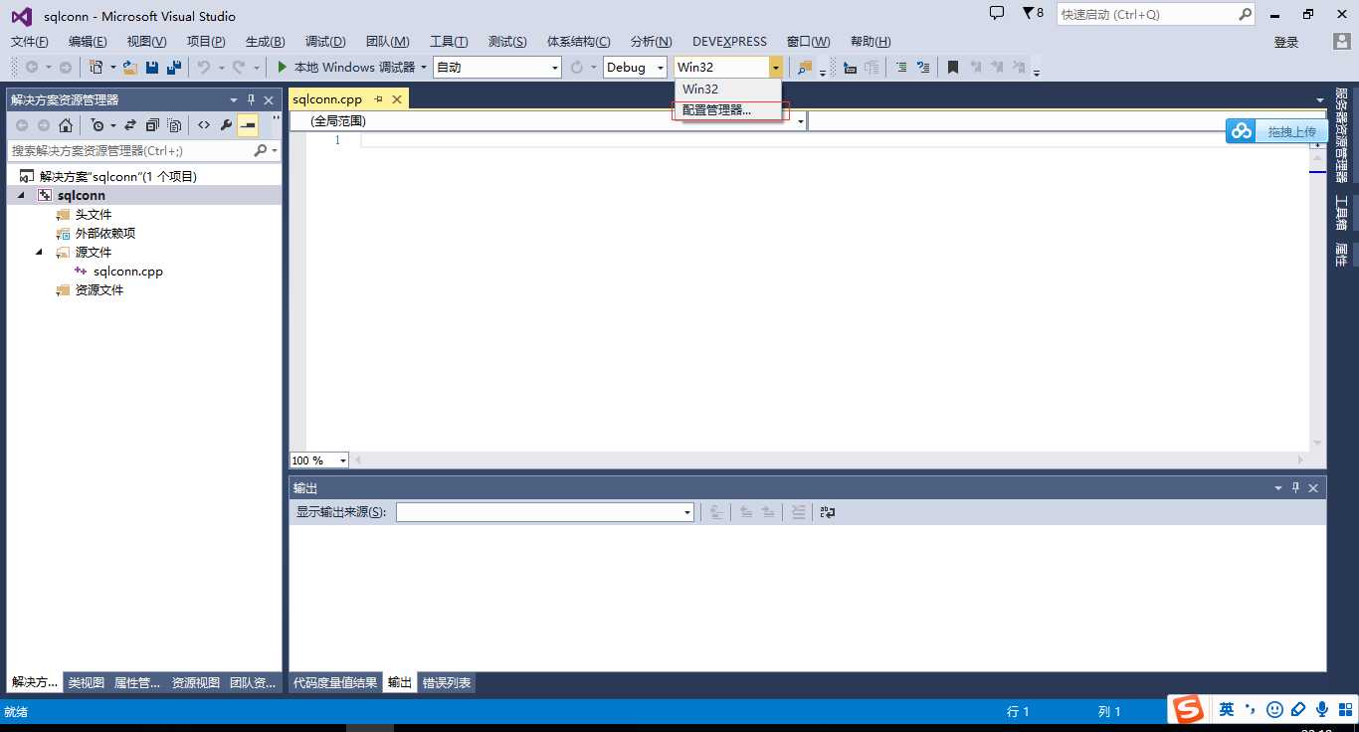This screenshot has height=732, width=1359.
Task: Click the New Project toolbar icon
Action: pyautogui.click(x=96, y=68)
